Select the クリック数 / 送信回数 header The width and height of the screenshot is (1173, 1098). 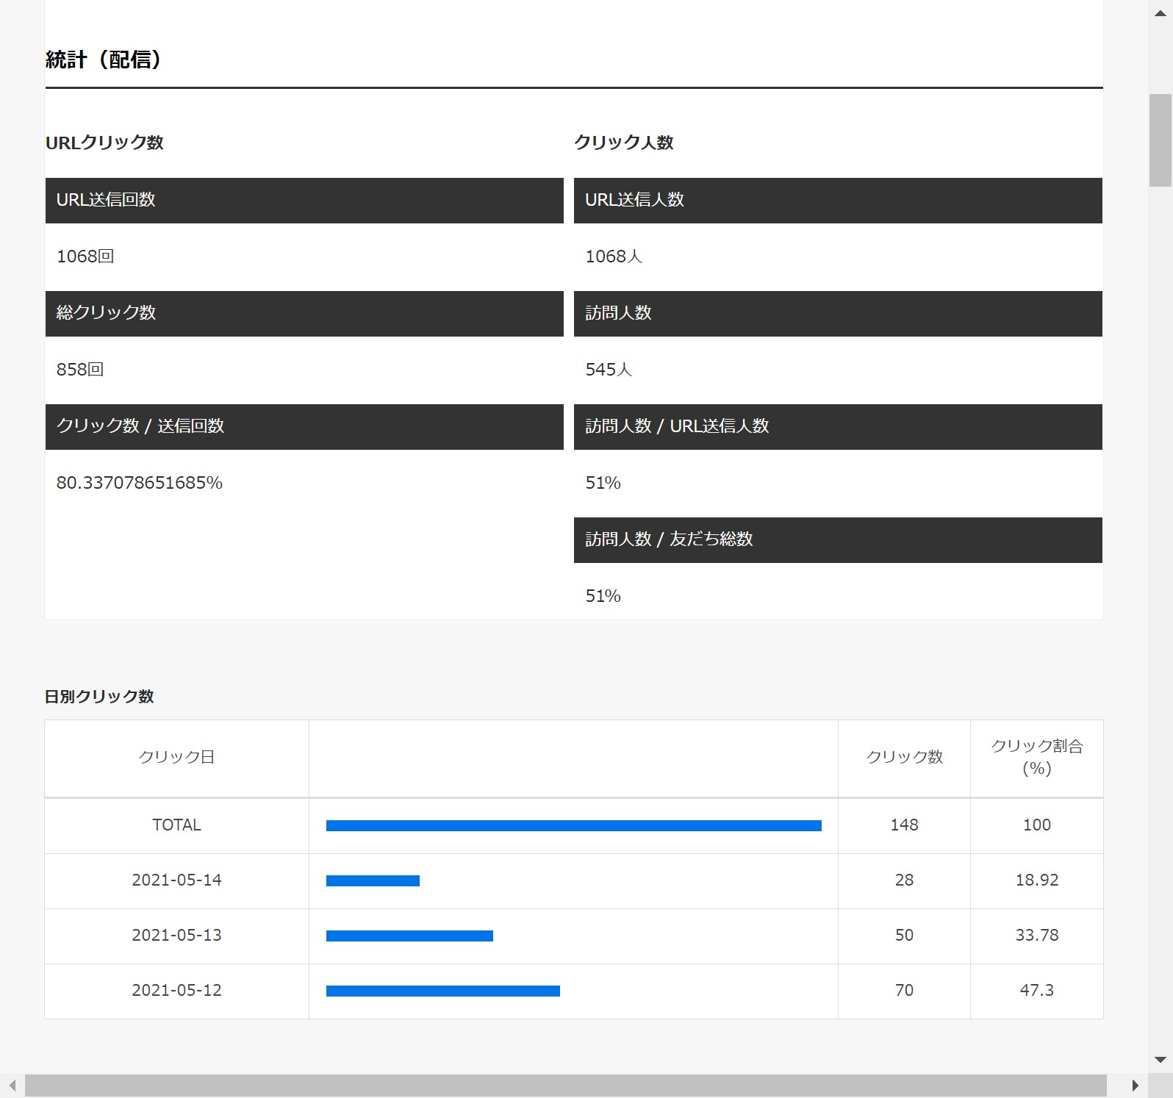click(304, 426)
